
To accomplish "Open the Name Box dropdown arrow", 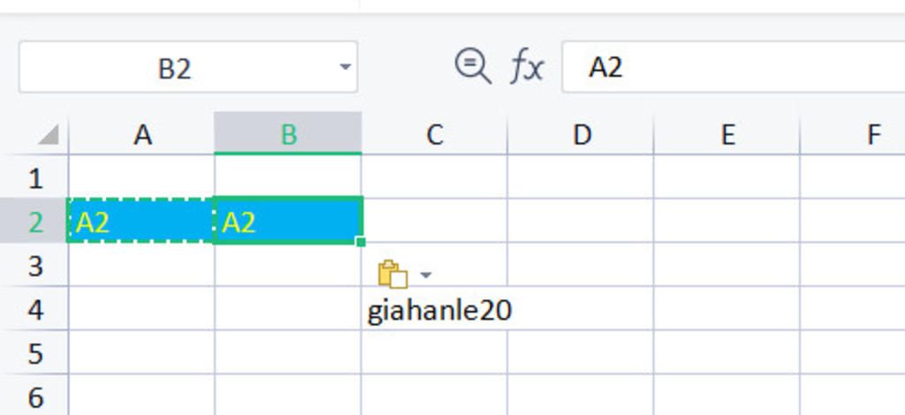I will 346,67.
